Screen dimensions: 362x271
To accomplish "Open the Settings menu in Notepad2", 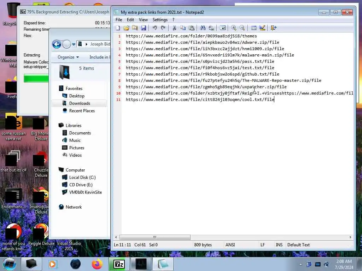I will coord(160,20).
